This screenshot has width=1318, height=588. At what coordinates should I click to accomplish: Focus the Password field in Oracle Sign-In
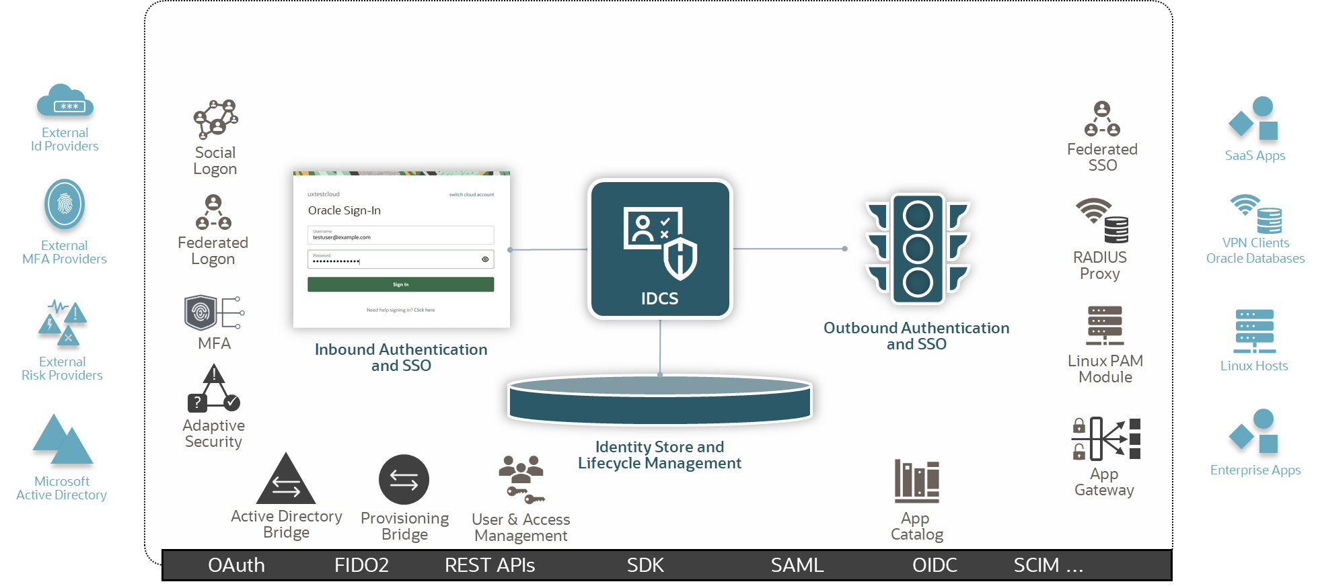[401, 259]
